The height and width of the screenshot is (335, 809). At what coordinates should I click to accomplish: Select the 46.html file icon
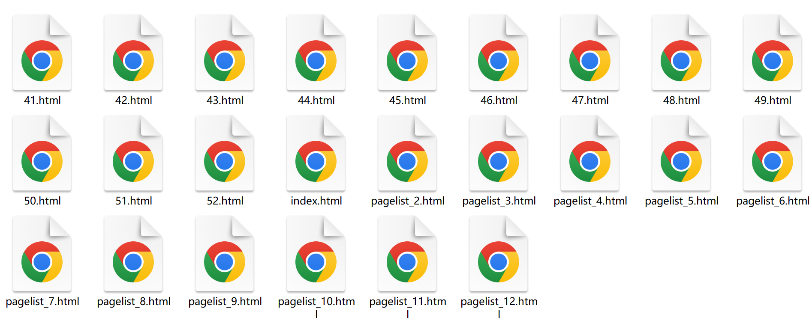(499, 53)
